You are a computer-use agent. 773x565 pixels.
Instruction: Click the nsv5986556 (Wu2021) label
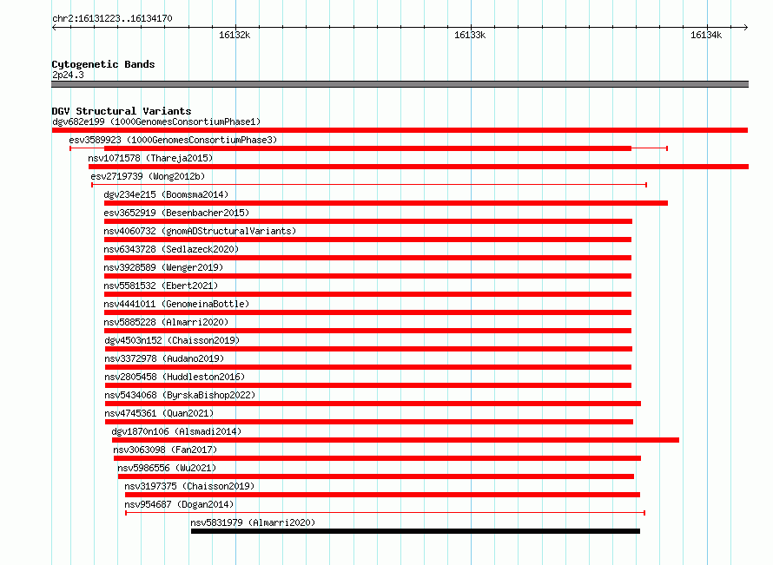coord(167,468)
